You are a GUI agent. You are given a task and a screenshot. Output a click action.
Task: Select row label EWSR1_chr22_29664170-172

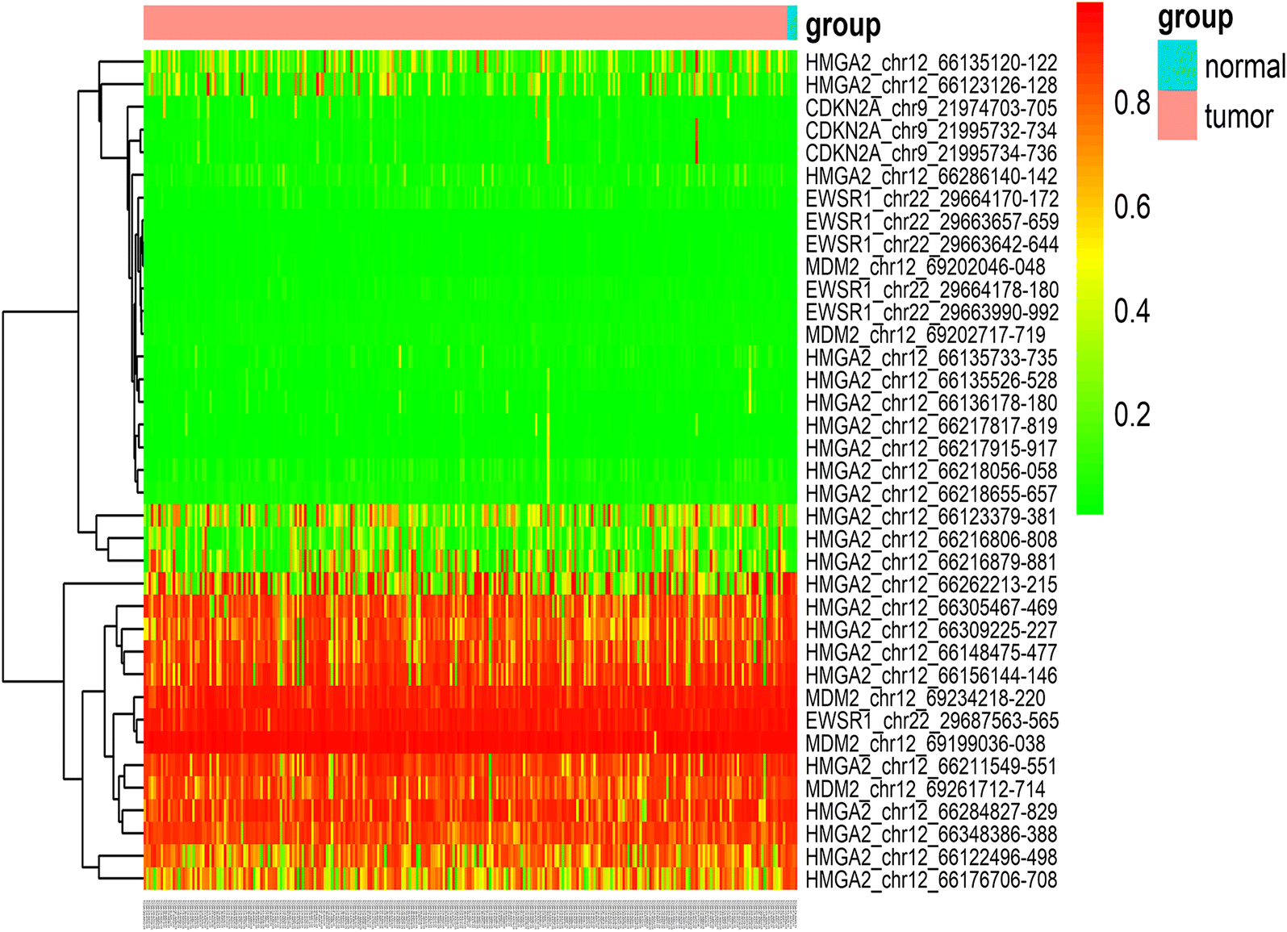[x=932, y=199]
